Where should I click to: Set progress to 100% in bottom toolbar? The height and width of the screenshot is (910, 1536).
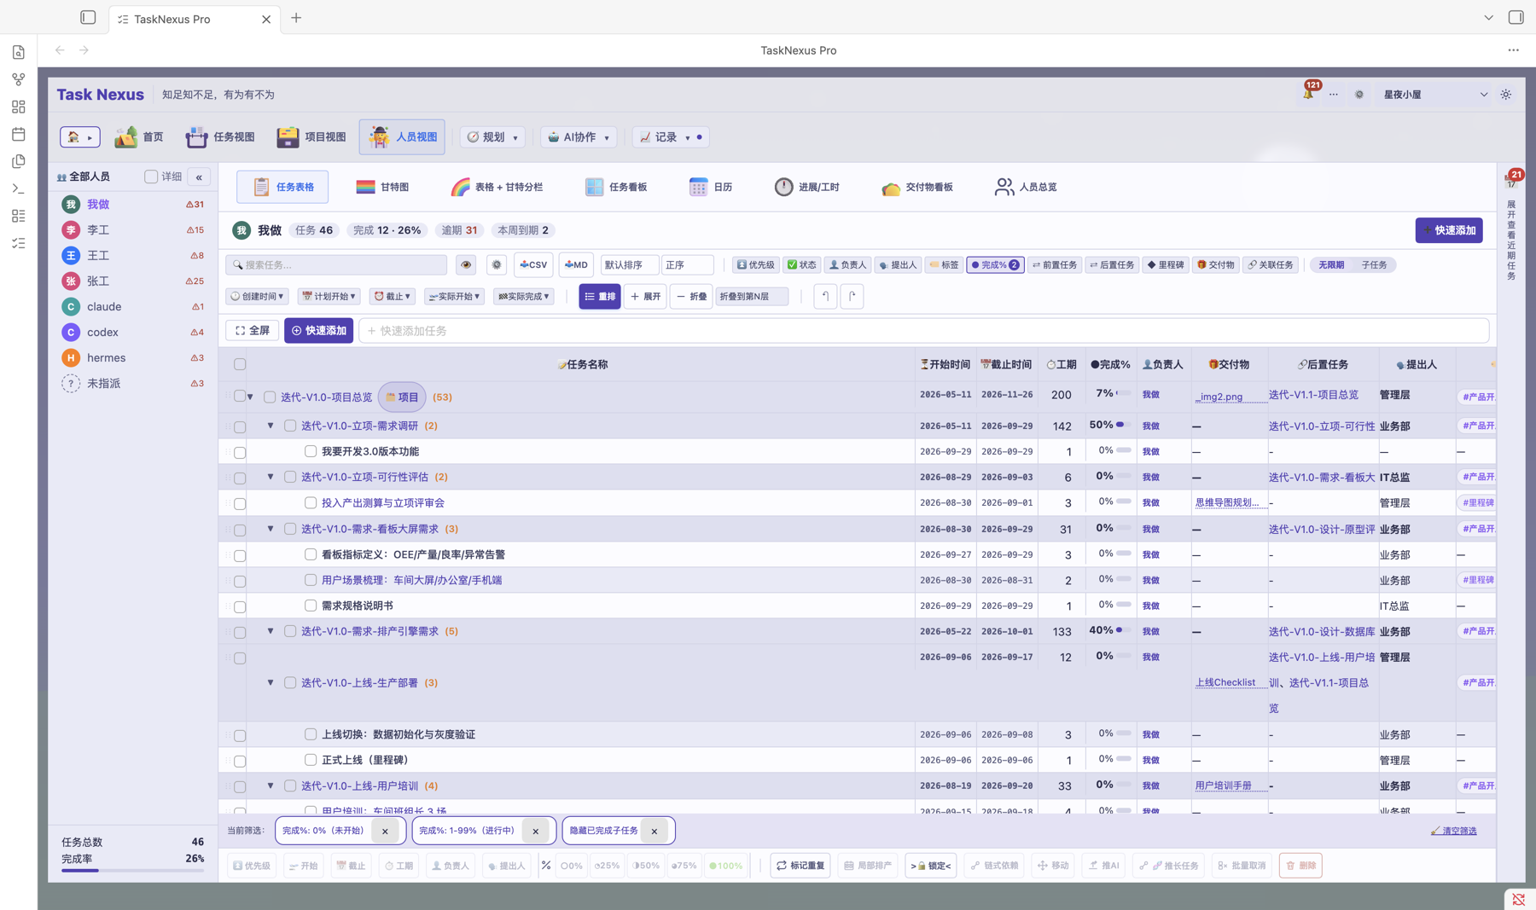point(726,866)
